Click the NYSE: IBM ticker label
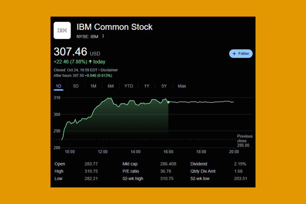The width and height of the screenshot is (306, 204). tap(87, 36)
